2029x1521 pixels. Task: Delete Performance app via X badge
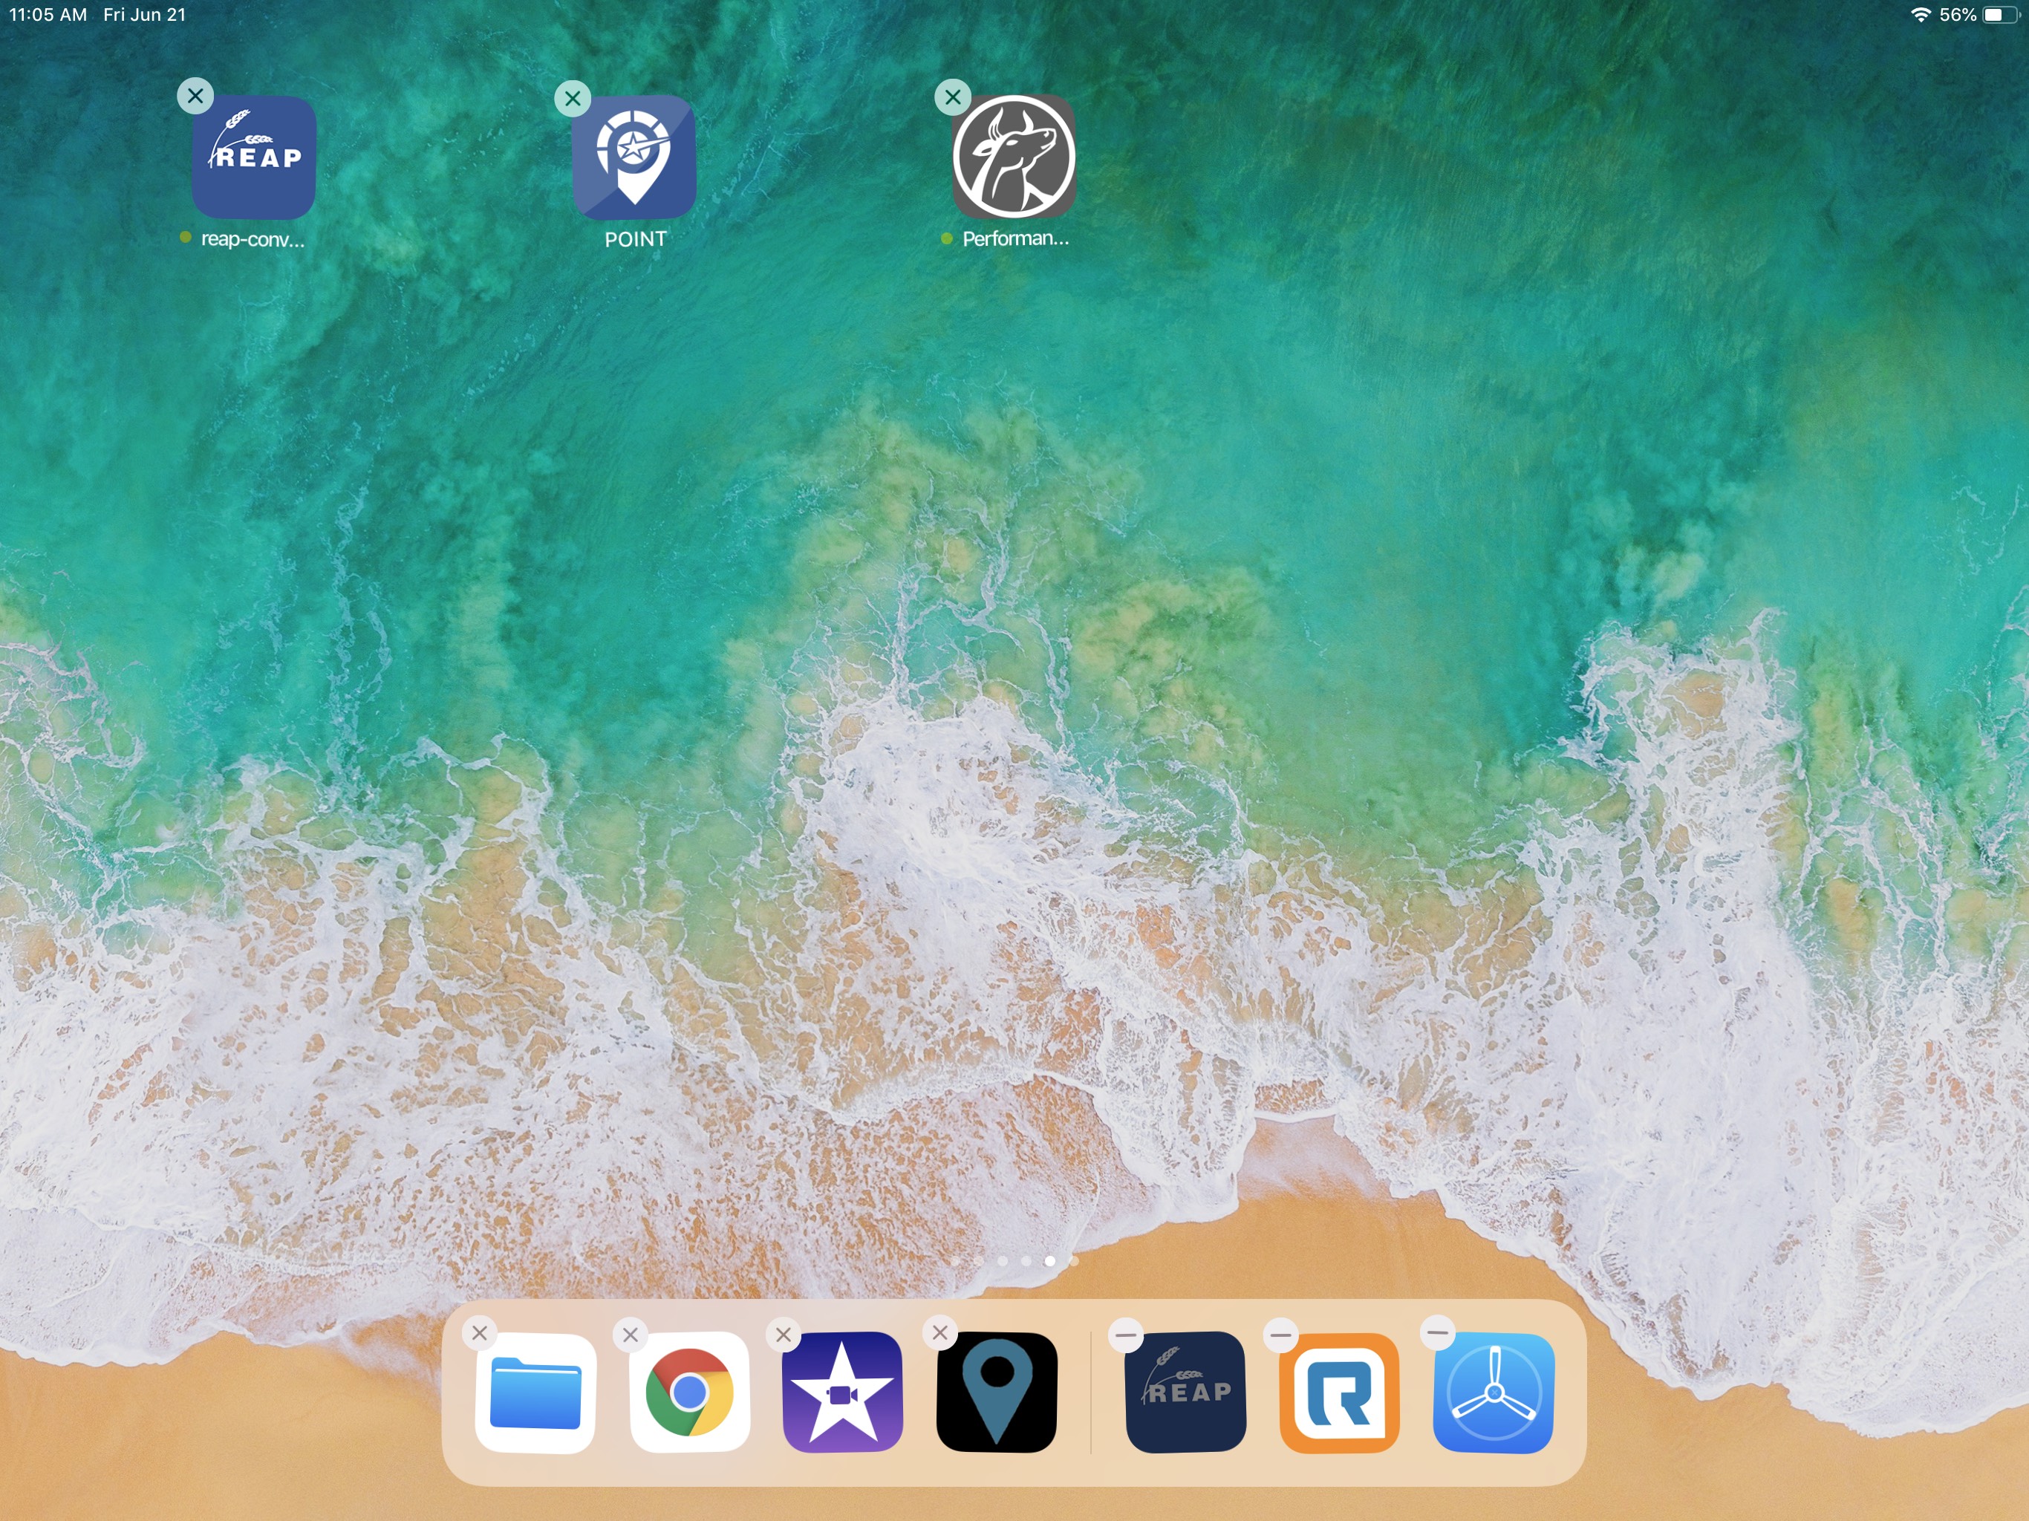(x=953, y=97)
